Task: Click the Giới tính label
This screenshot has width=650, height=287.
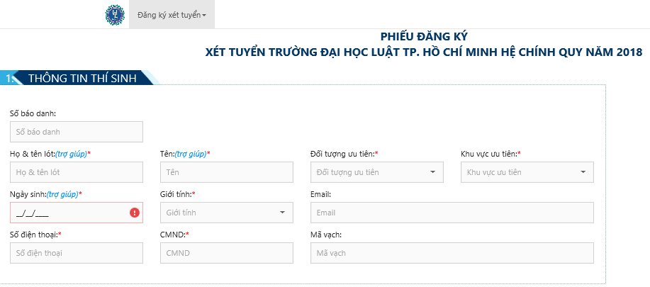Action: [x=176, y=194]
